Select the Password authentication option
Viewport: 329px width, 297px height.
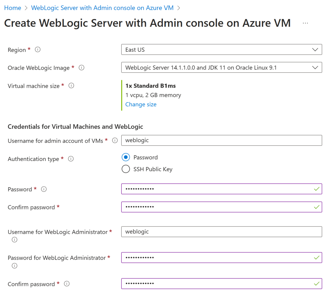pyautogui.click(x=126, y=157)
